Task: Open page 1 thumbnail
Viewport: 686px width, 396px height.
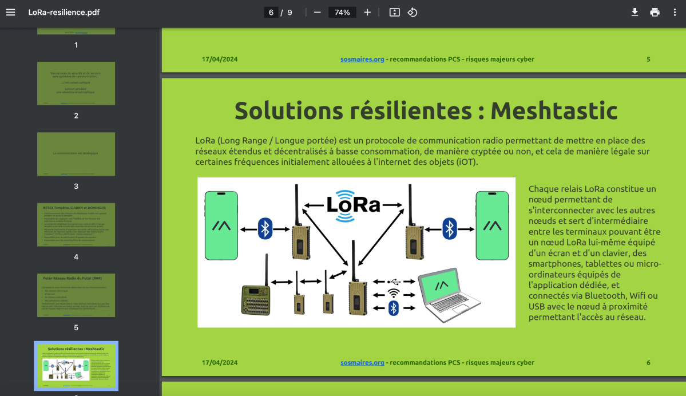Action: tap(76, 31)
